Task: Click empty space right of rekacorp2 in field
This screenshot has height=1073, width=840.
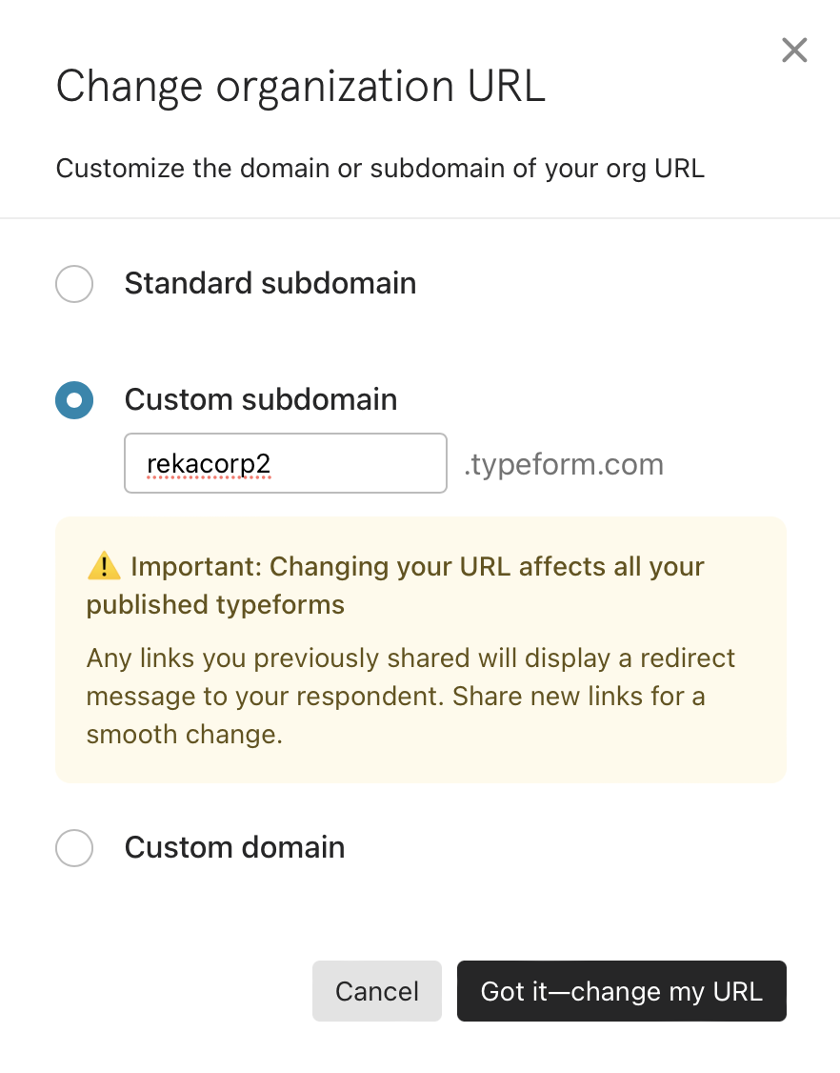Action: (359, 463)
